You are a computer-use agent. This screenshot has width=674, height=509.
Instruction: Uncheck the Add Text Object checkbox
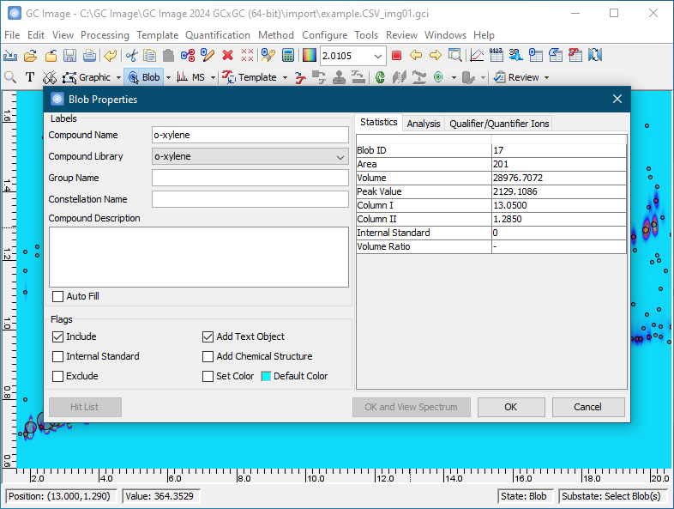pos(208,336)
